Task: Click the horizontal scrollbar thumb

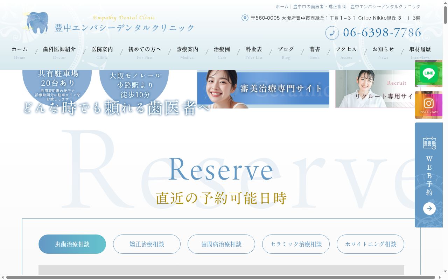Action: click(220, 277)
